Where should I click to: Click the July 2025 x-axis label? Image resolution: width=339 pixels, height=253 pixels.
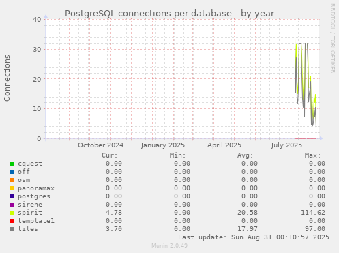click(286, 145)
